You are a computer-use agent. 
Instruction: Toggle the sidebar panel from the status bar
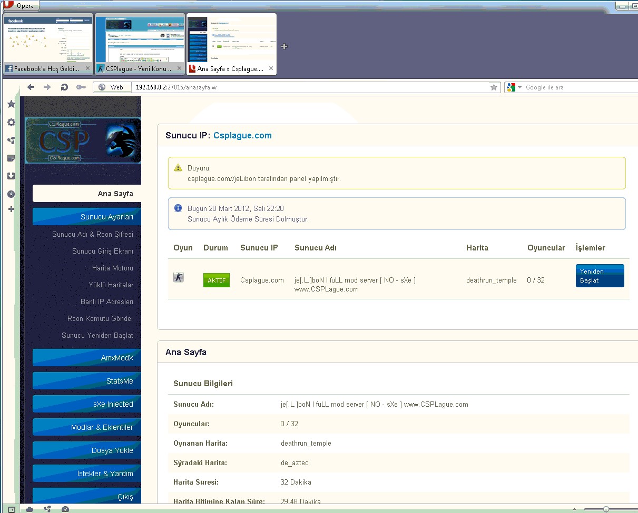pos(12,509)
